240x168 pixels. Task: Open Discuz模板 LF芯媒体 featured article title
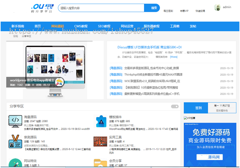coord(149,47)
